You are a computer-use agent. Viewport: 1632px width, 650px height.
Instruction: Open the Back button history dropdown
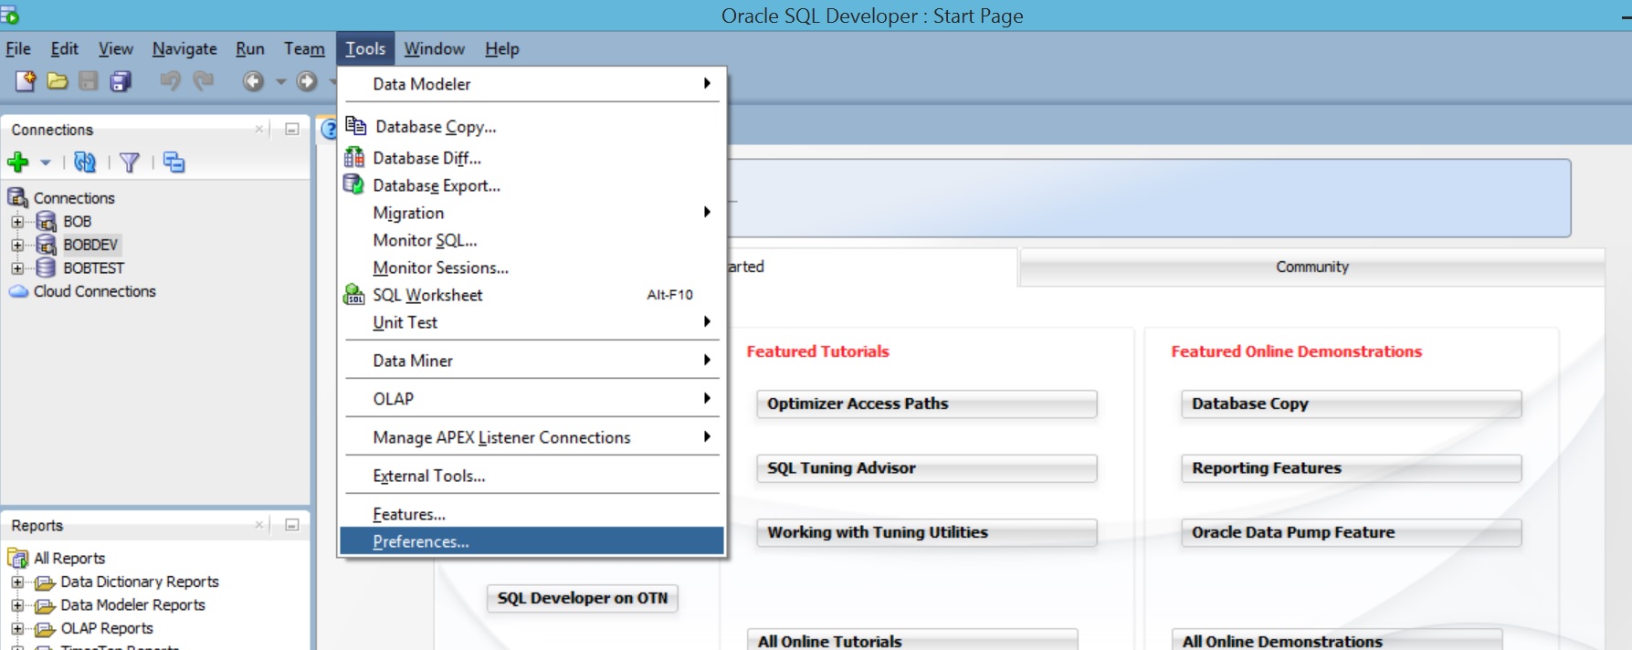(x=280, y=81)
